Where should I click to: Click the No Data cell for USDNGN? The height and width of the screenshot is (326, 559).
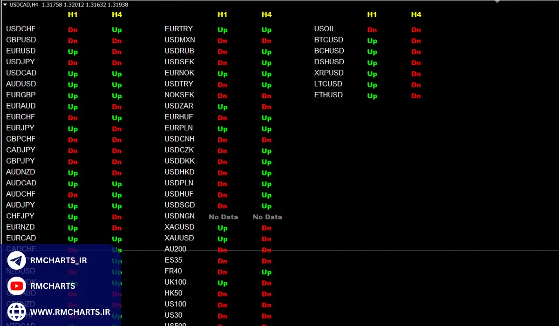pos(223,217)
